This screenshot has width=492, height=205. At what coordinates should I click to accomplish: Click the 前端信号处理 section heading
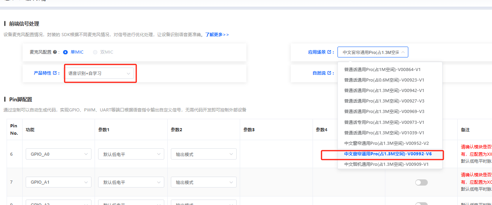(x=24, y=24)
